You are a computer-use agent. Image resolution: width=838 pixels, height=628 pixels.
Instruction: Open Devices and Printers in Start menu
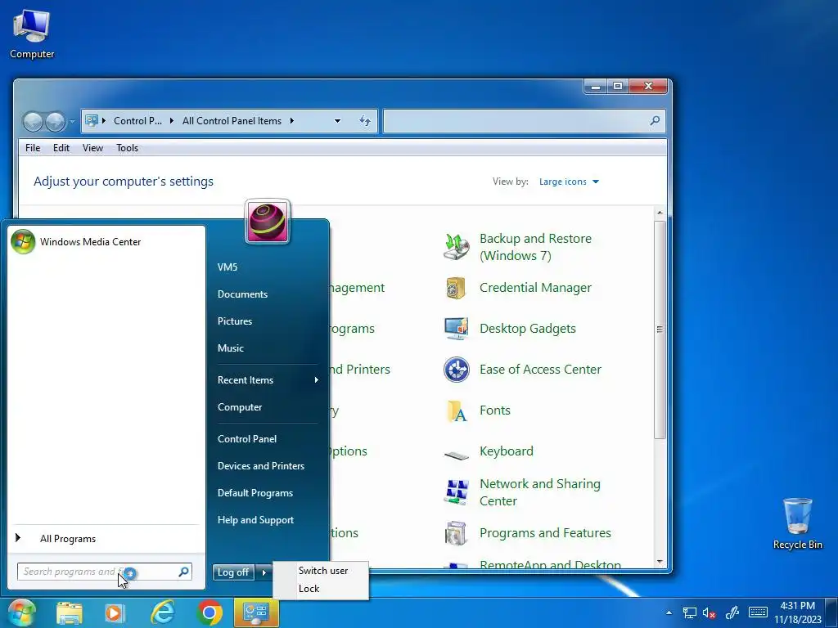(261, 466)
